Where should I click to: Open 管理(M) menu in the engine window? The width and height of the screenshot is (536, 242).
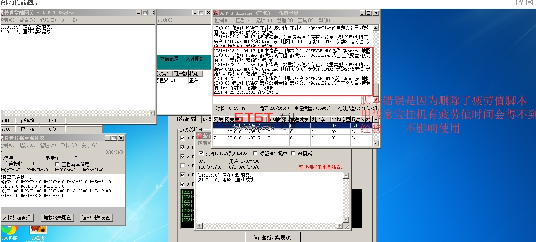point(285,20)
